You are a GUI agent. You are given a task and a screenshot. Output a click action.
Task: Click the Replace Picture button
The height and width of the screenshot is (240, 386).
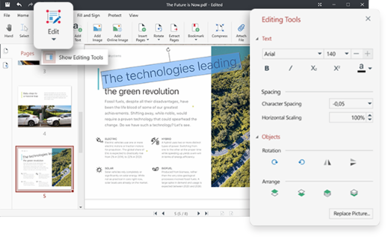coord(351,214)
